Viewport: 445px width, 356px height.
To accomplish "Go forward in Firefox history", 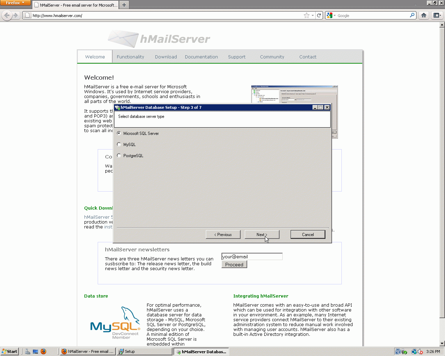I will tap(15, 15).
